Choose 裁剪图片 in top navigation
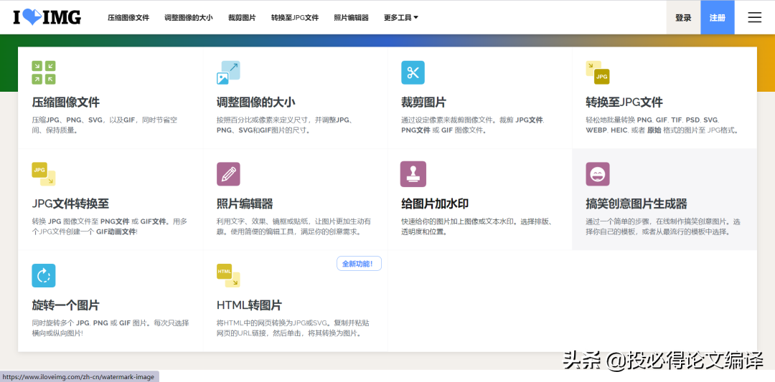The height and width of the screenshot is (382, 775). (243, 18)
